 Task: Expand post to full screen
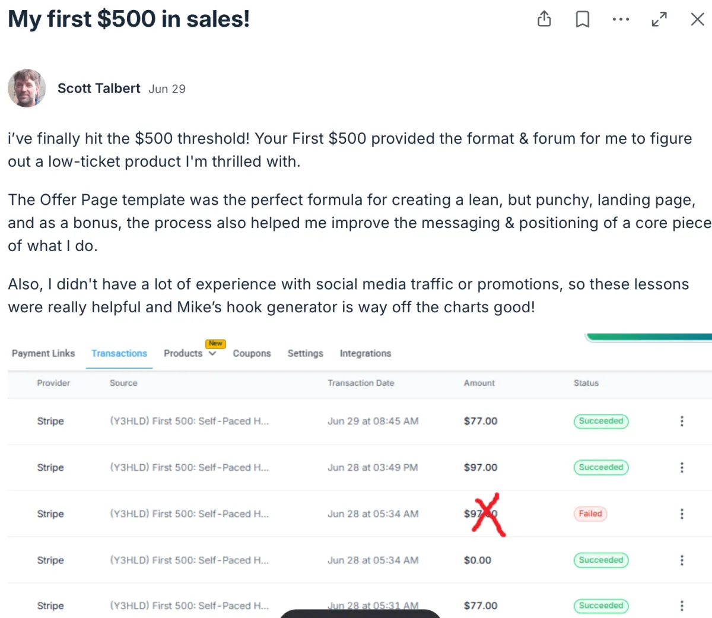(659, 20)
